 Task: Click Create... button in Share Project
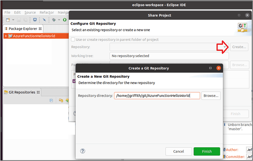point(239,47)
